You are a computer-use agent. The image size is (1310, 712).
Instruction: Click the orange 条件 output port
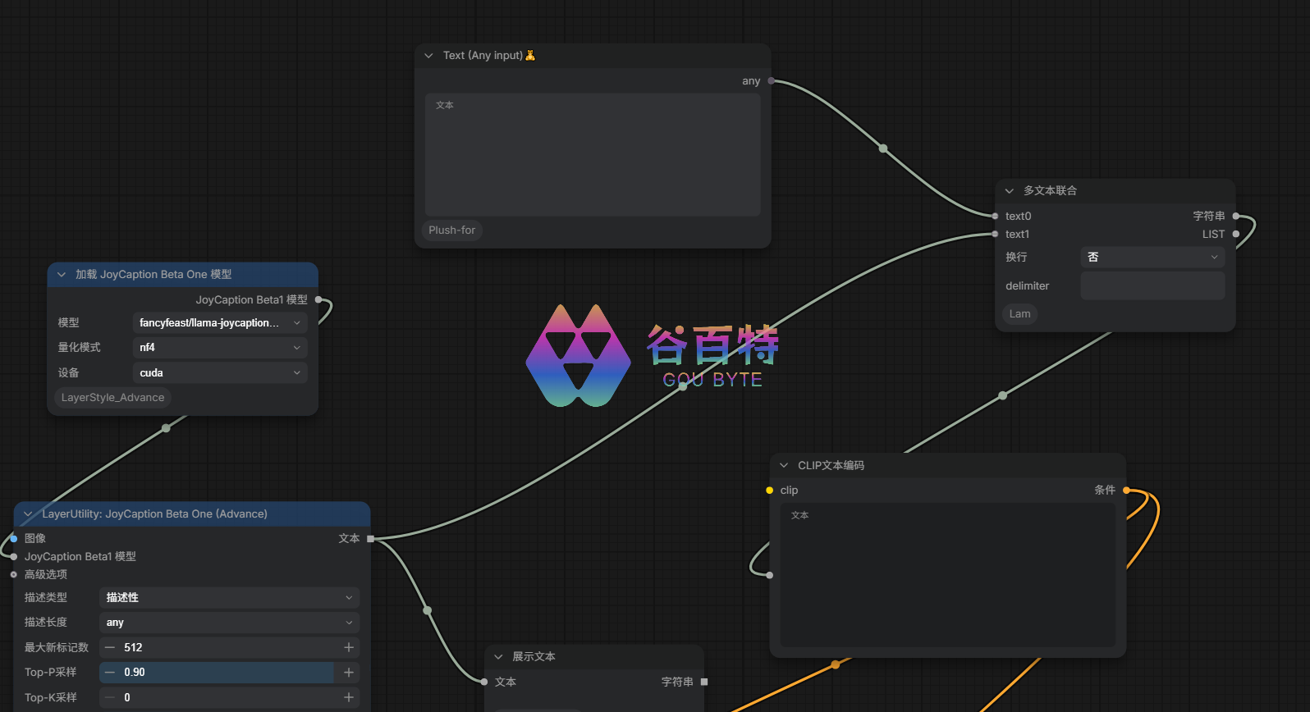coord(1126,491)
